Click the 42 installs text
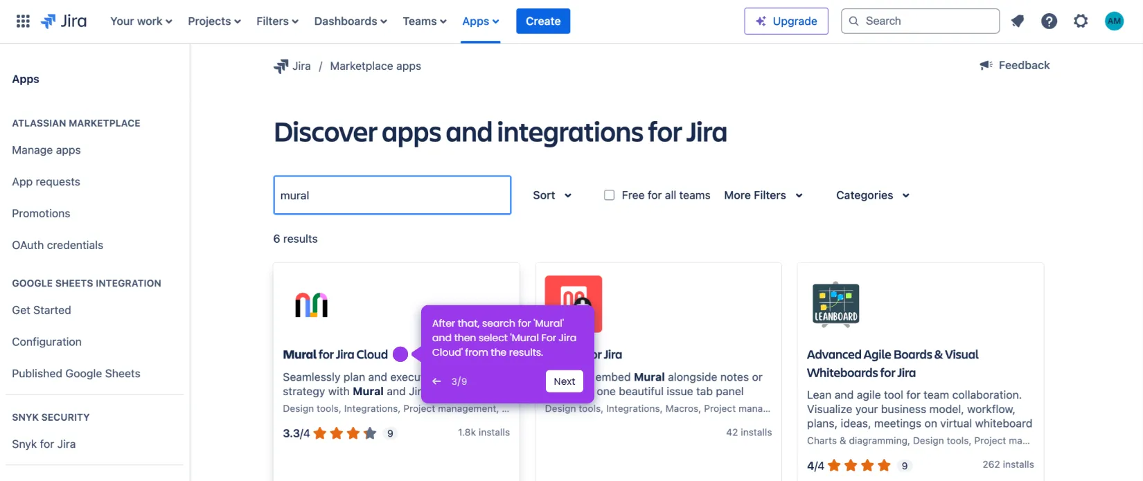 (749, 433)
